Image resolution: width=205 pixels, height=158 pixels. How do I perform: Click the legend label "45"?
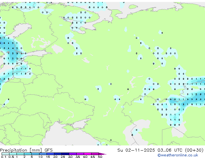[92, 157]
